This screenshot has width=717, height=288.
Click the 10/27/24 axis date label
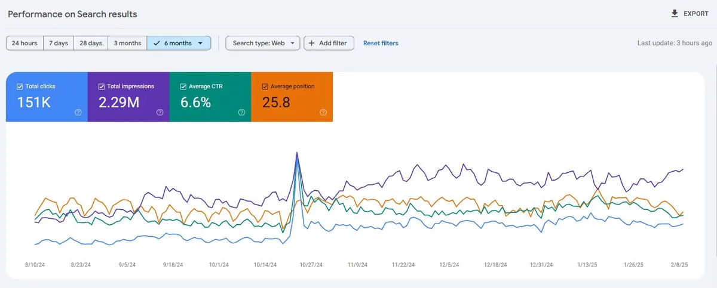[x=311, y=265]
